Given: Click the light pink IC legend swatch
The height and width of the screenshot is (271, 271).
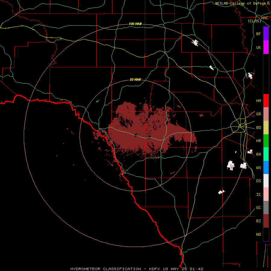Looking at the screenshot, I should (266, 194).
